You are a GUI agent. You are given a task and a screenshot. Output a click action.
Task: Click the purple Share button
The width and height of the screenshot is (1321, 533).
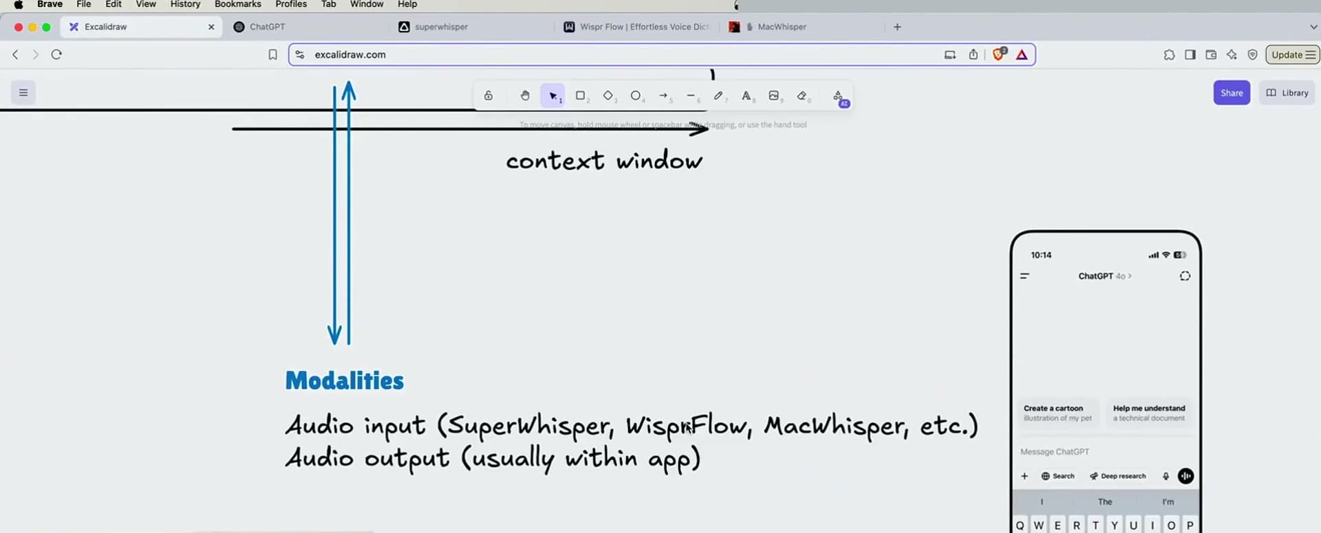[1232, 93]
